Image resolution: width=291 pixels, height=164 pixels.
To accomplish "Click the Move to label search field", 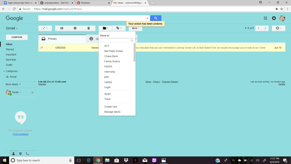I will [x=116, y=40].
